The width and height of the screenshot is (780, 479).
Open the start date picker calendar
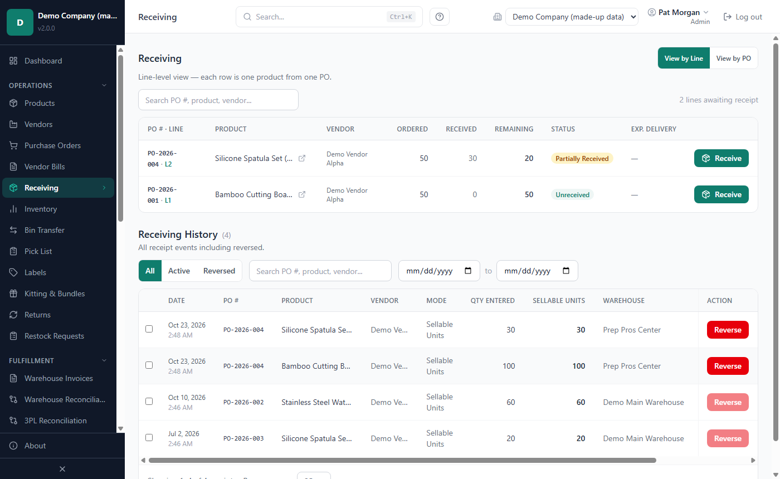tap(468, 271)
